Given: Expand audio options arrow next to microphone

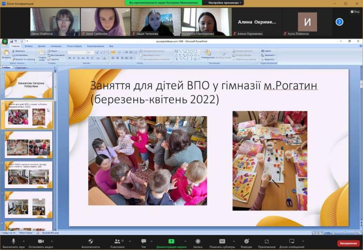Looking at the screenshot, I should [24, 241].
